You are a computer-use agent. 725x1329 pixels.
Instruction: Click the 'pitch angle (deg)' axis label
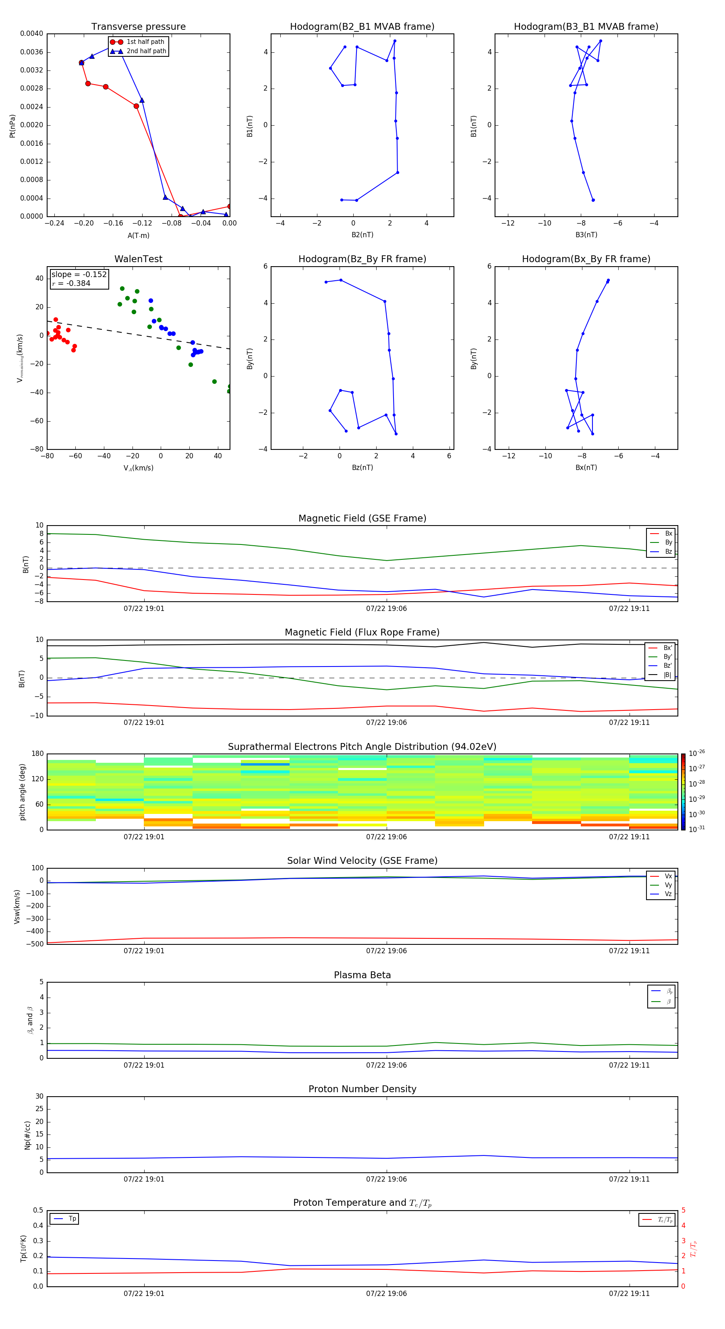(22, 792)
